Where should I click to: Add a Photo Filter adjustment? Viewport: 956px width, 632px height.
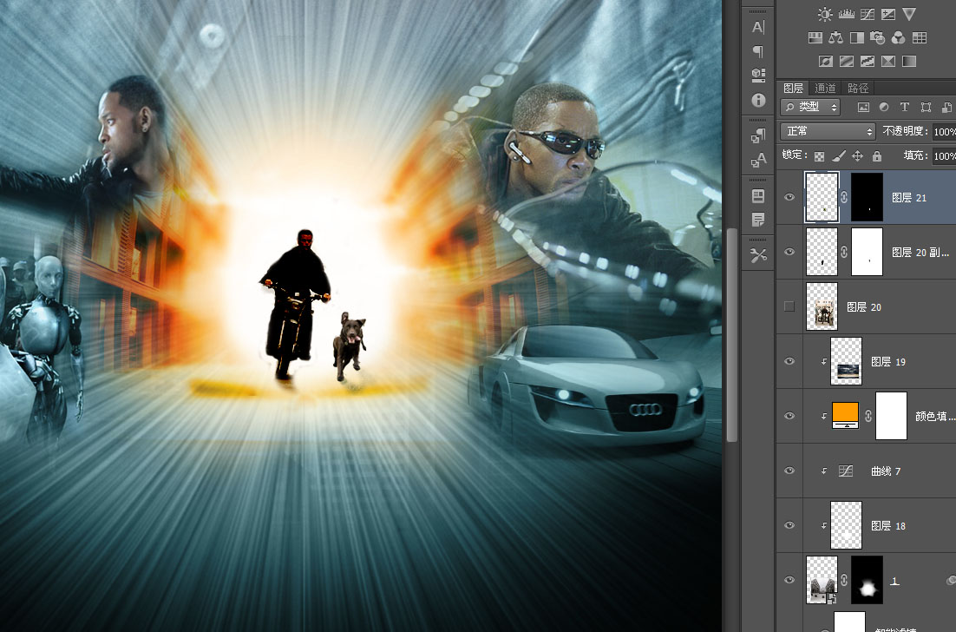click(x=877, y=38)
